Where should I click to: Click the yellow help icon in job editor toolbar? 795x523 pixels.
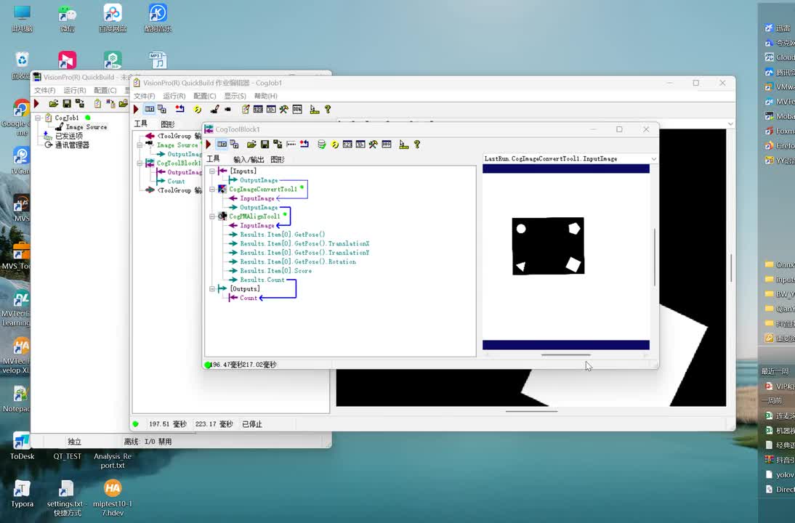pyautogui.click(x=328, y=110)
